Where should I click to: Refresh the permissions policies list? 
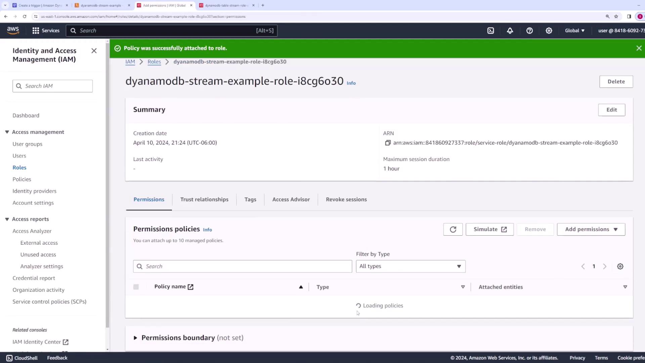tap(453, 229)
